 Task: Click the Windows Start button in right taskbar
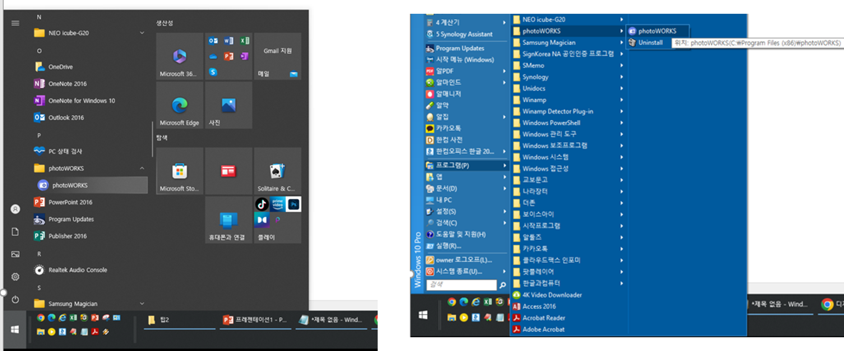tap(423, 315)
